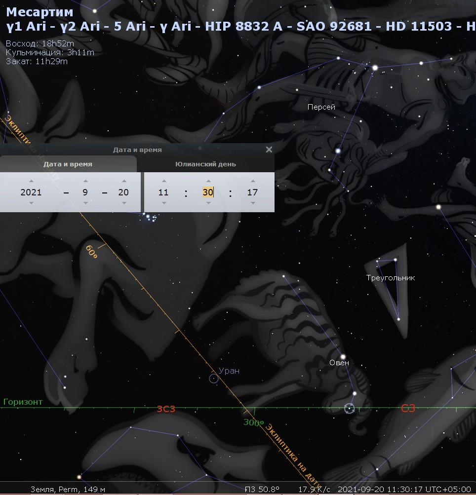The width and height of the screenshot is (476, 495).
Task: Click the 60° ecliptic longitude label
Action: pos(92,252)
